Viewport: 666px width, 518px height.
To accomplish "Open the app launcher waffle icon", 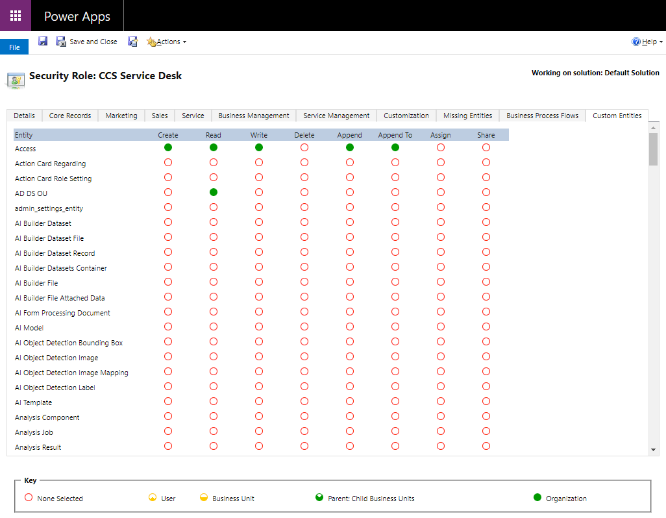I will (16, 16).
